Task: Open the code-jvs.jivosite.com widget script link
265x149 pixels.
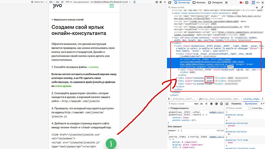Action: click(x=214, y=22)
